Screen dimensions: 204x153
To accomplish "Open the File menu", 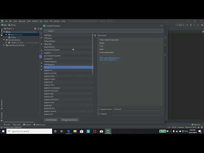I will pos(6,21).
